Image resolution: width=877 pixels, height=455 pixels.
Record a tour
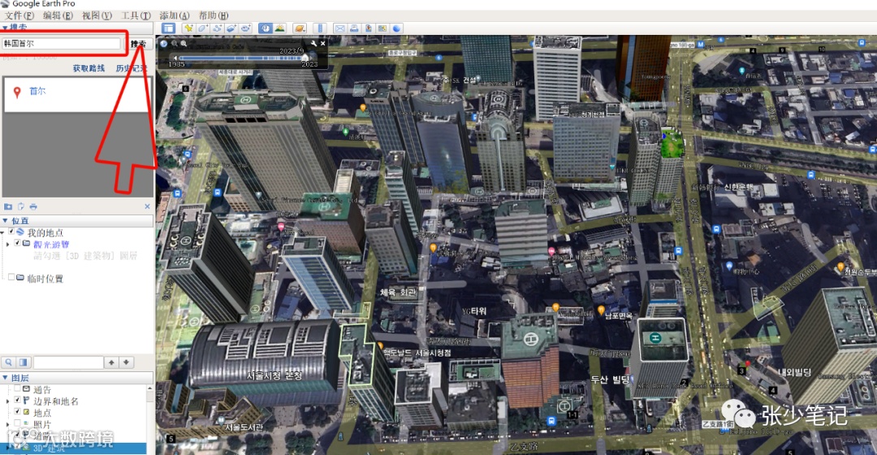pyautogui.click(x=245, y=28)
